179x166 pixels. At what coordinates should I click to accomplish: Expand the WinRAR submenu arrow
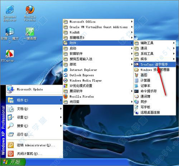pyautogui.click(x=132, y=32)
